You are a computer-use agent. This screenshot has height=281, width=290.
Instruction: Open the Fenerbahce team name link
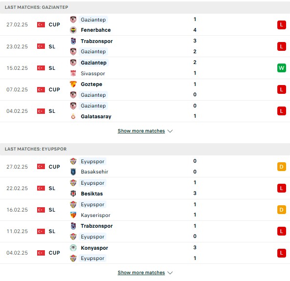96,30
